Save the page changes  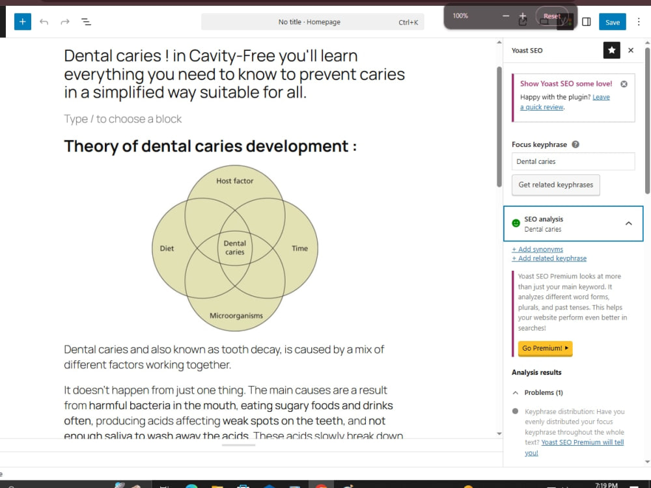[x=613, y=22]
